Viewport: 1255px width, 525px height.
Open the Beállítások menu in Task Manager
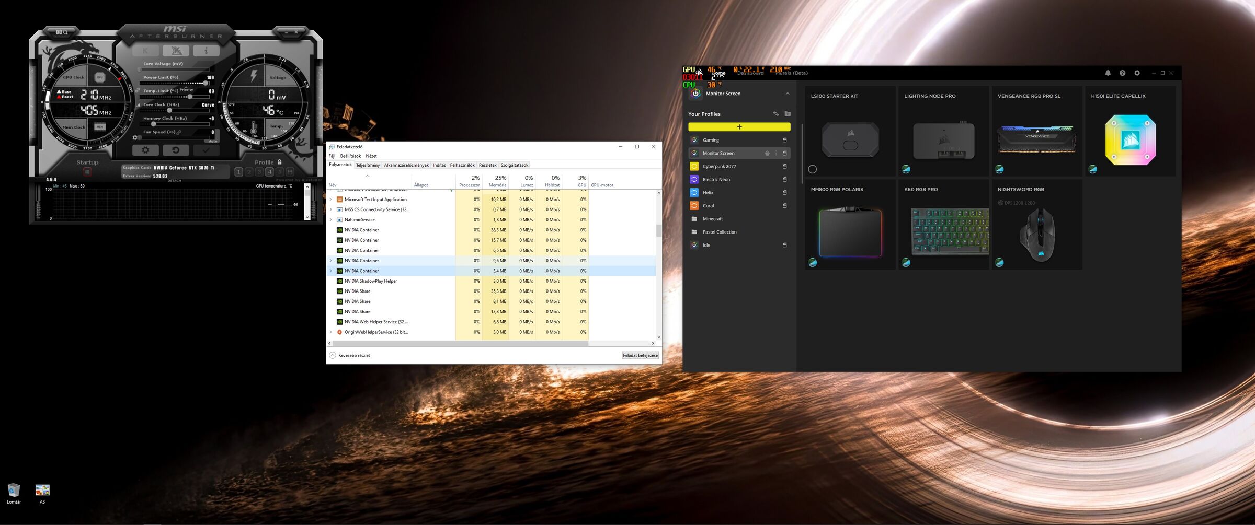[350, 156]
